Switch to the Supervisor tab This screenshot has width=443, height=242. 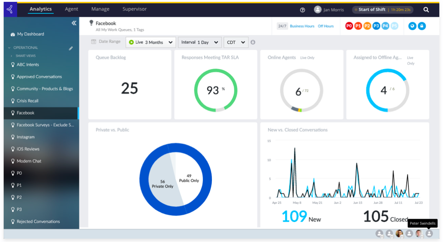point(135,9)
